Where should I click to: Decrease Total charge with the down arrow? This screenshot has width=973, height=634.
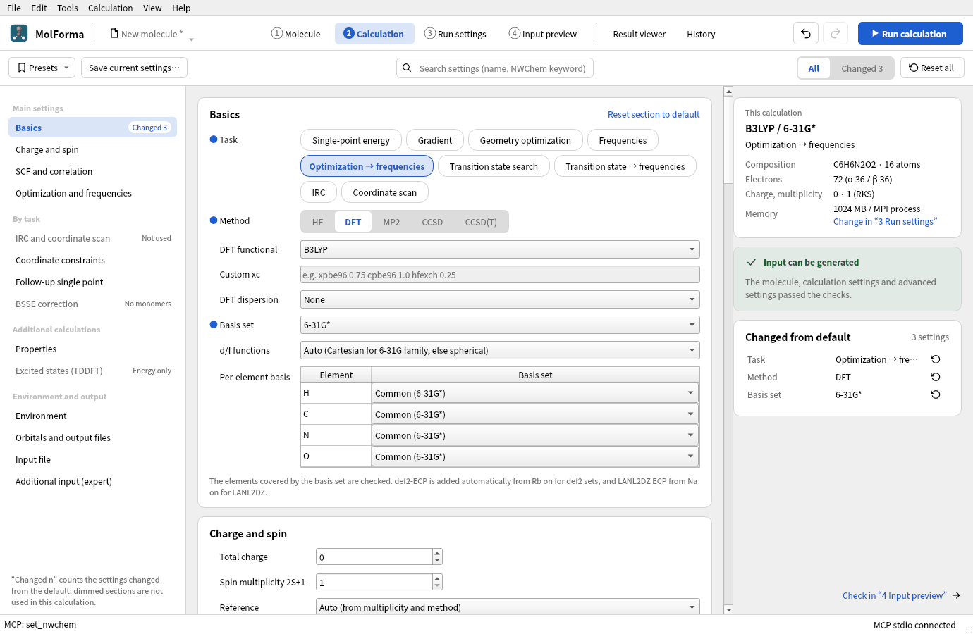click(x=437, y=561)
